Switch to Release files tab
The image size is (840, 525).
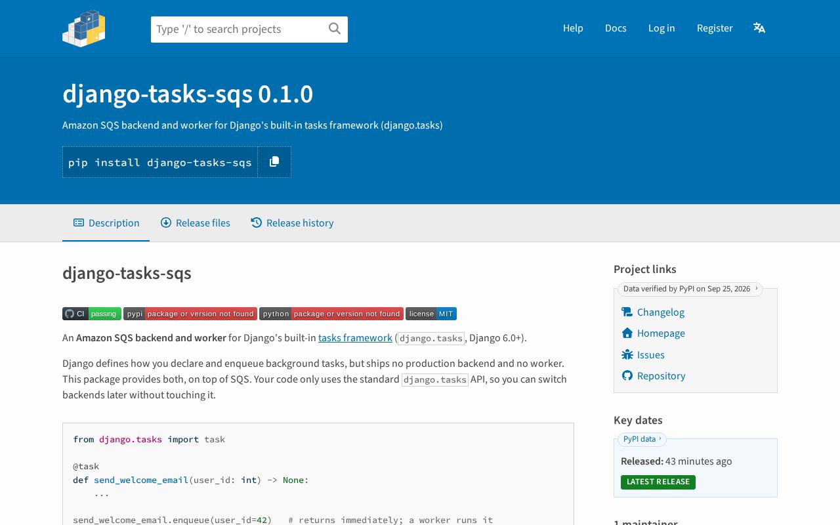pos(196,223)
